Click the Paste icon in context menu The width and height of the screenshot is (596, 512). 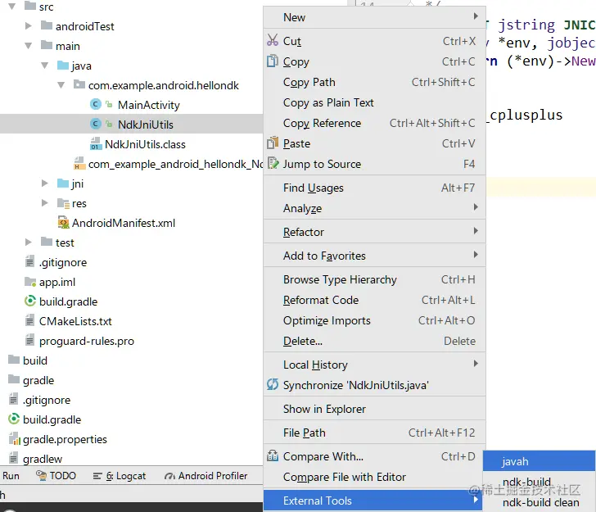click(272, 143)
